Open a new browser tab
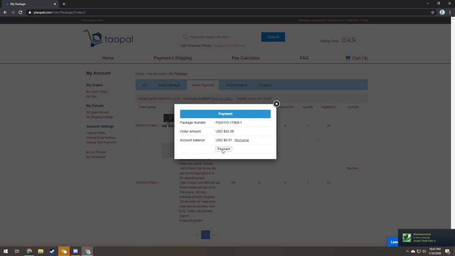Image resolution: width=455 pixels, height=256 pixels. [64, 4]
